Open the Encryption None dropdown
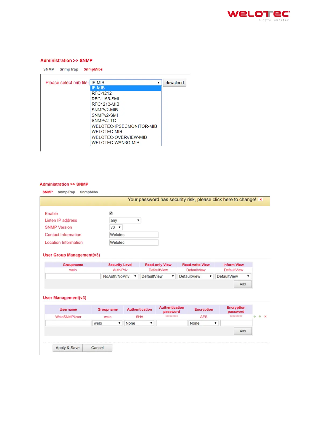 [x=203, y=323]
